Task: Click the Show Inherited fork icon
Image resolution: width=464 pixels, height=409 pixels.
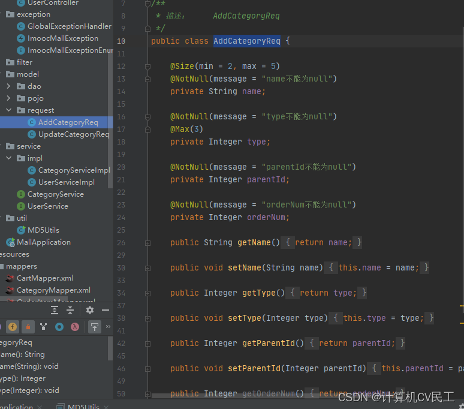Action: 44,327
